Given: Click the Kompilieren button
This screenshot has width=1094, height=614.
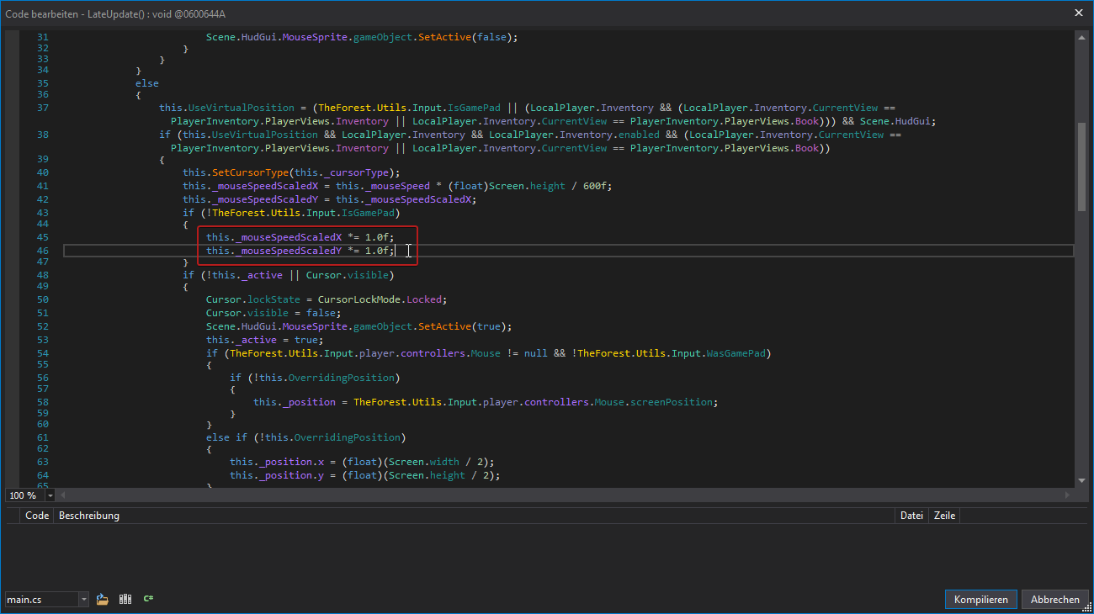Looking at the screenshot, I should [981, 600].
